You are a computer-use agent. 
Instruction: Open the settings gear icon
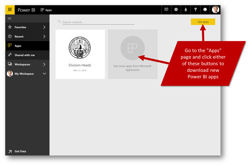tap(176, 10)
